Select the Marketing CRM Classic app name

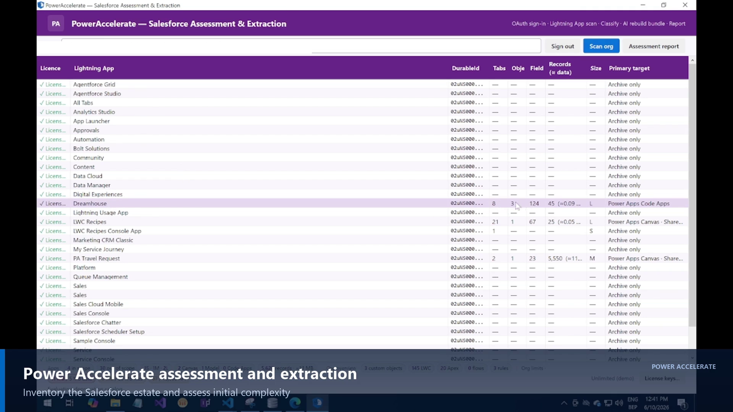(x=103, y=240)
